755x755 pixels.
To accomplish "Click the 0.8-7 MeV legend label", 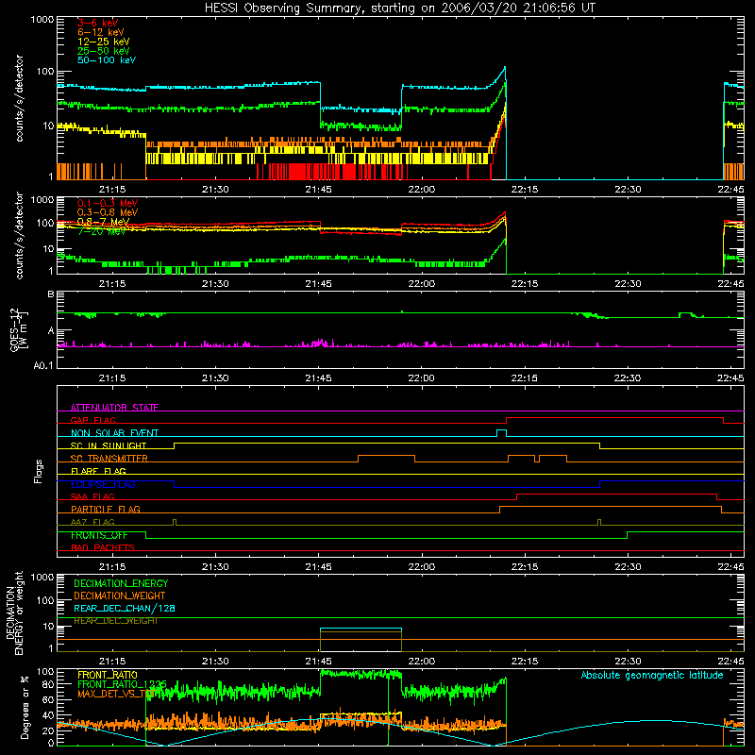I will (x=104, y=222).
